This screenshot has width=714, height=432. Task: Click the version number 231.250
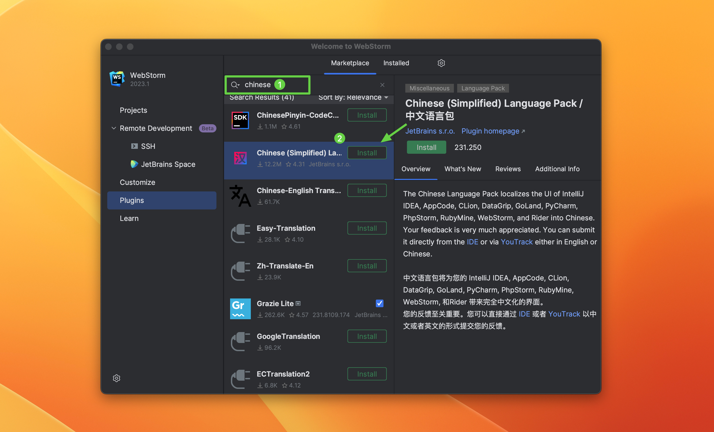[468, 147]
